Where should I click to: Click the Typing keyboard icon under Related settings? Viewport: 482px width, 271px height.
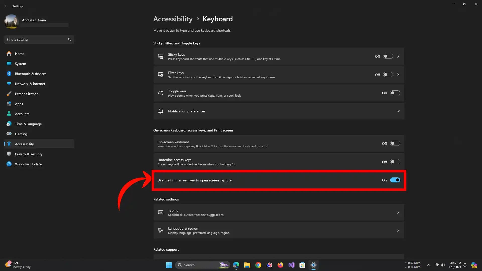pyautogui.click(x=161, y=212)
